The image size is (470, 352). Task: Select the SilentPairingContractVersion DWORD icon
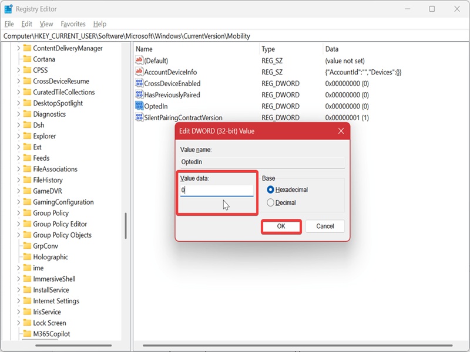point(139,117)
